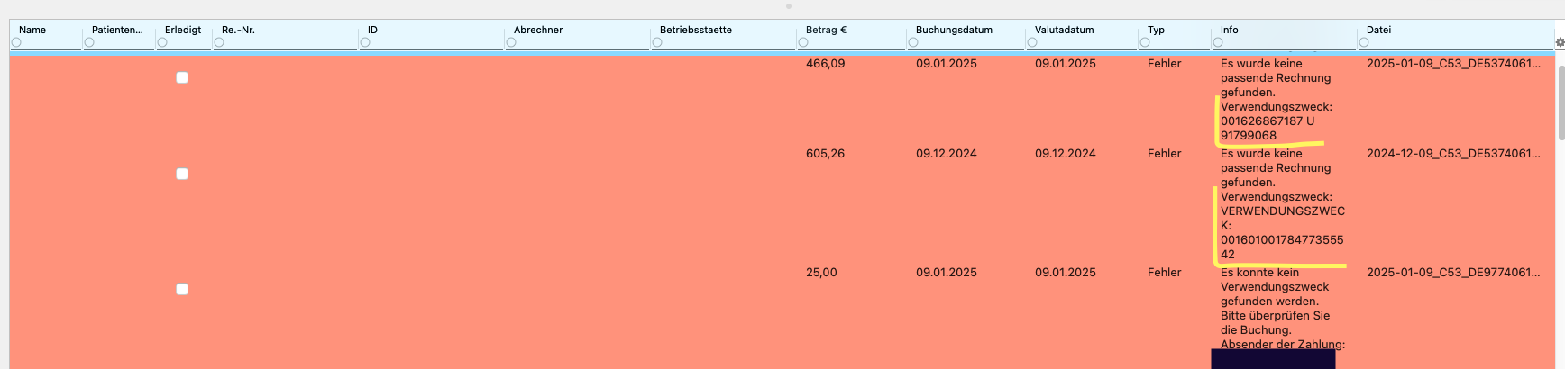Click the filter circle under Betriebsstaette column
Screen dimensions: 1565x369
[657, 42]
